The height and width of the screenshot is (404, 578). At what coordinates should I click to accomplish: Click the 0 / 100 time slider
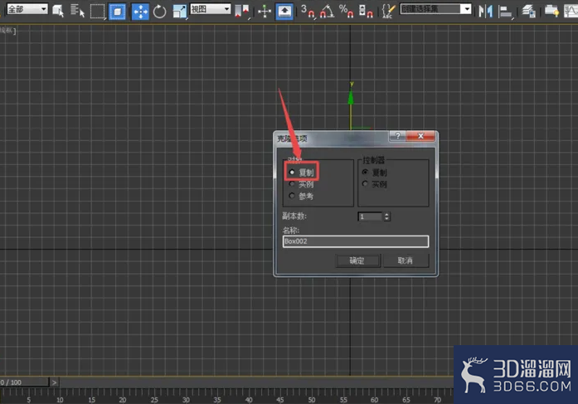[x=24, y=382]
